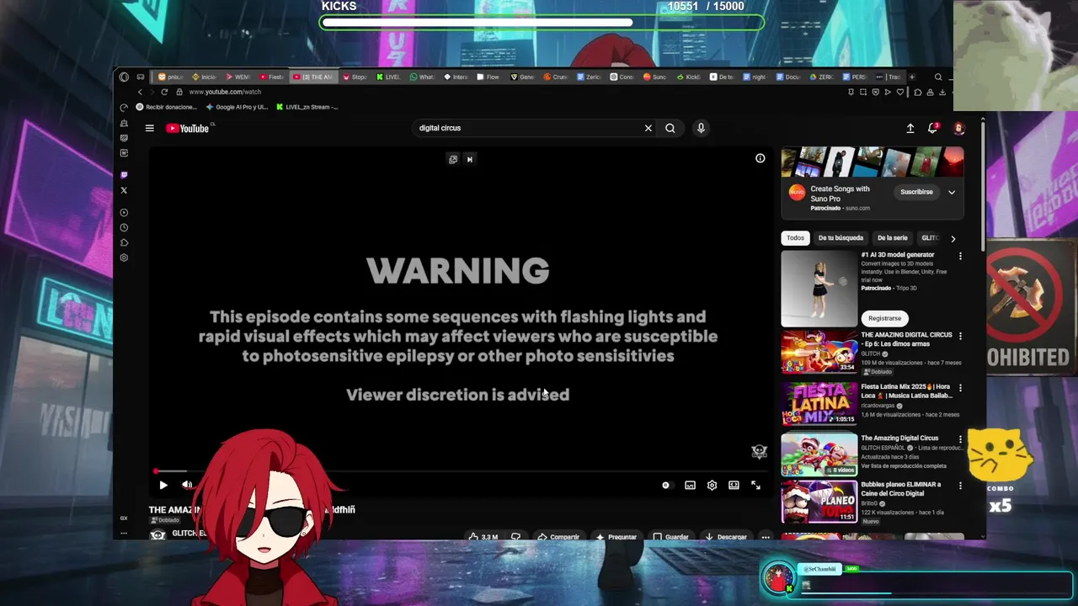This screenshot has height=606, width=1078.
Task: Click the Compartir share button
Action: [558, 537]
